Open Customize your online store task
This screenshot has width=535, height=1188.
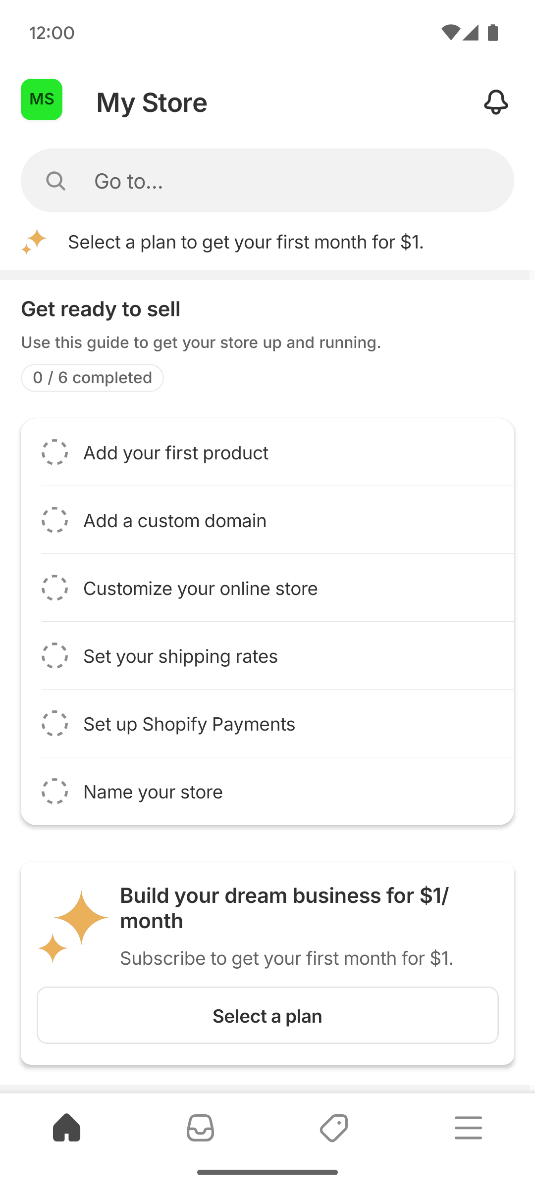click(x=200, y=589)
